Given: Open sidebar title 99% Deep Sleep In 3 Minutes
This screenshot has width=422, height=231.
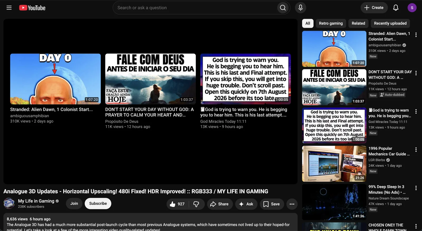Looking at the screenshot, I should tap(387, 190).
